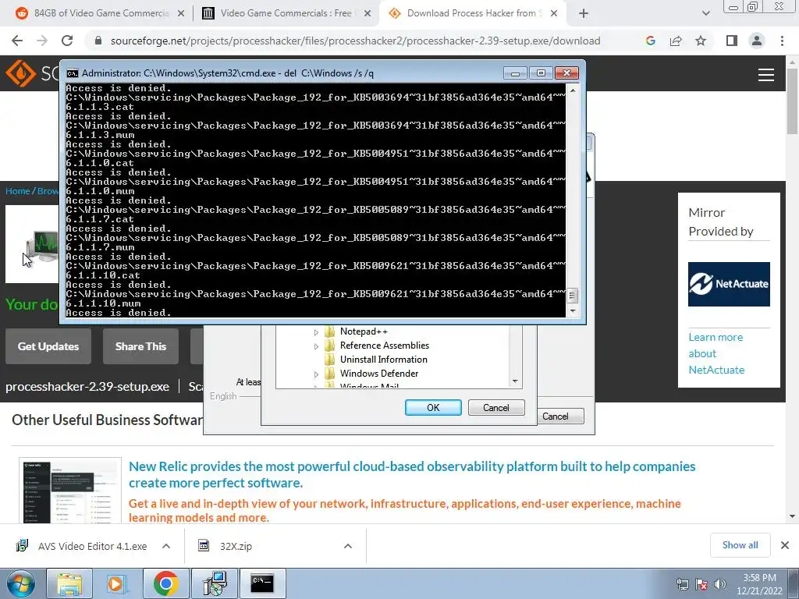Click cmd window scroll down arrow
Screen dimensions: 799x599
(572, 310)
